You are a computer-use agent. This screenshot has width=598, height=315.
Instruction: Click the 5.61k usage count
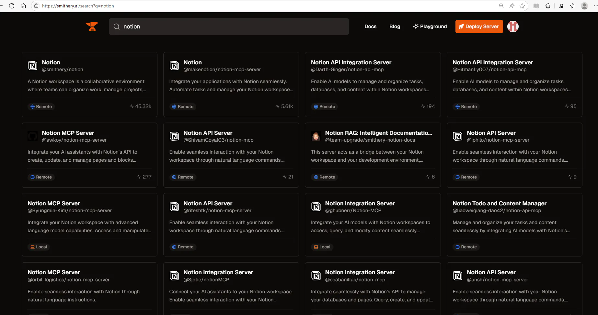[284, 106]
